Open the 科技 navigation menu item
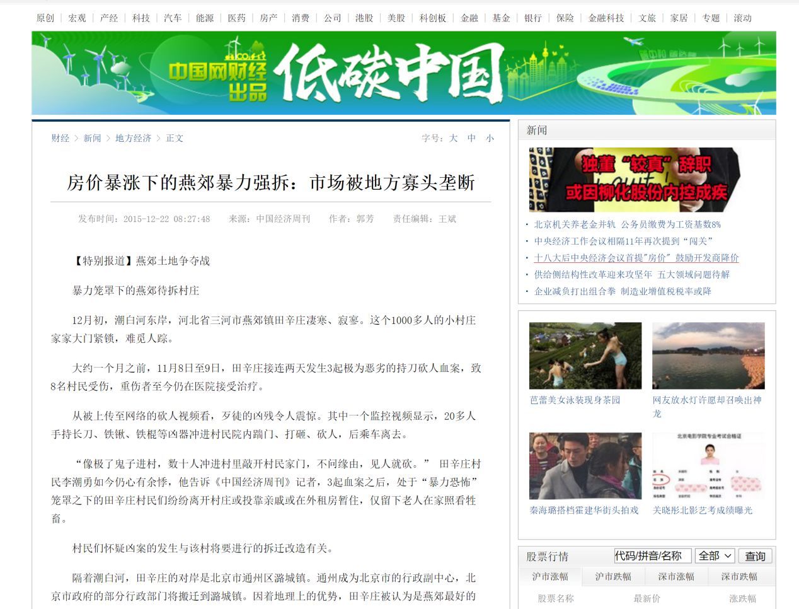This screenshot has width=799, height=609. coord(140,18)
